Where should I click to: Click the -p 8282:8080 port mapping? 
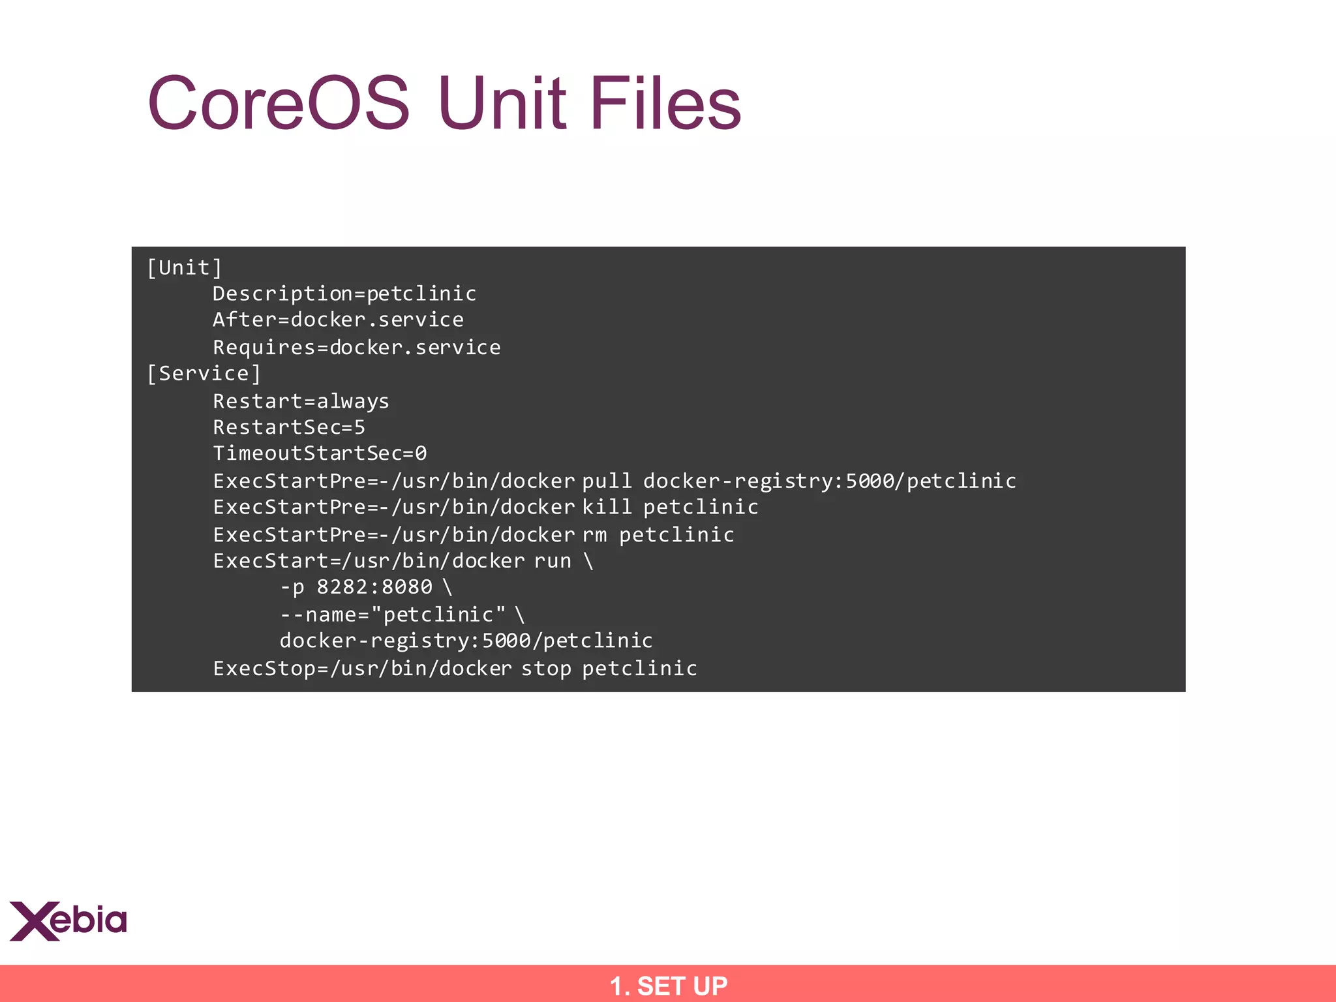[365, 587]
